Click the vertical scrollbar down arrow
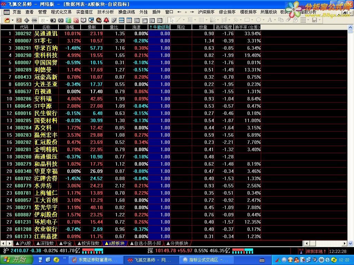Screen dimensions: 354x265 (351, 244)
